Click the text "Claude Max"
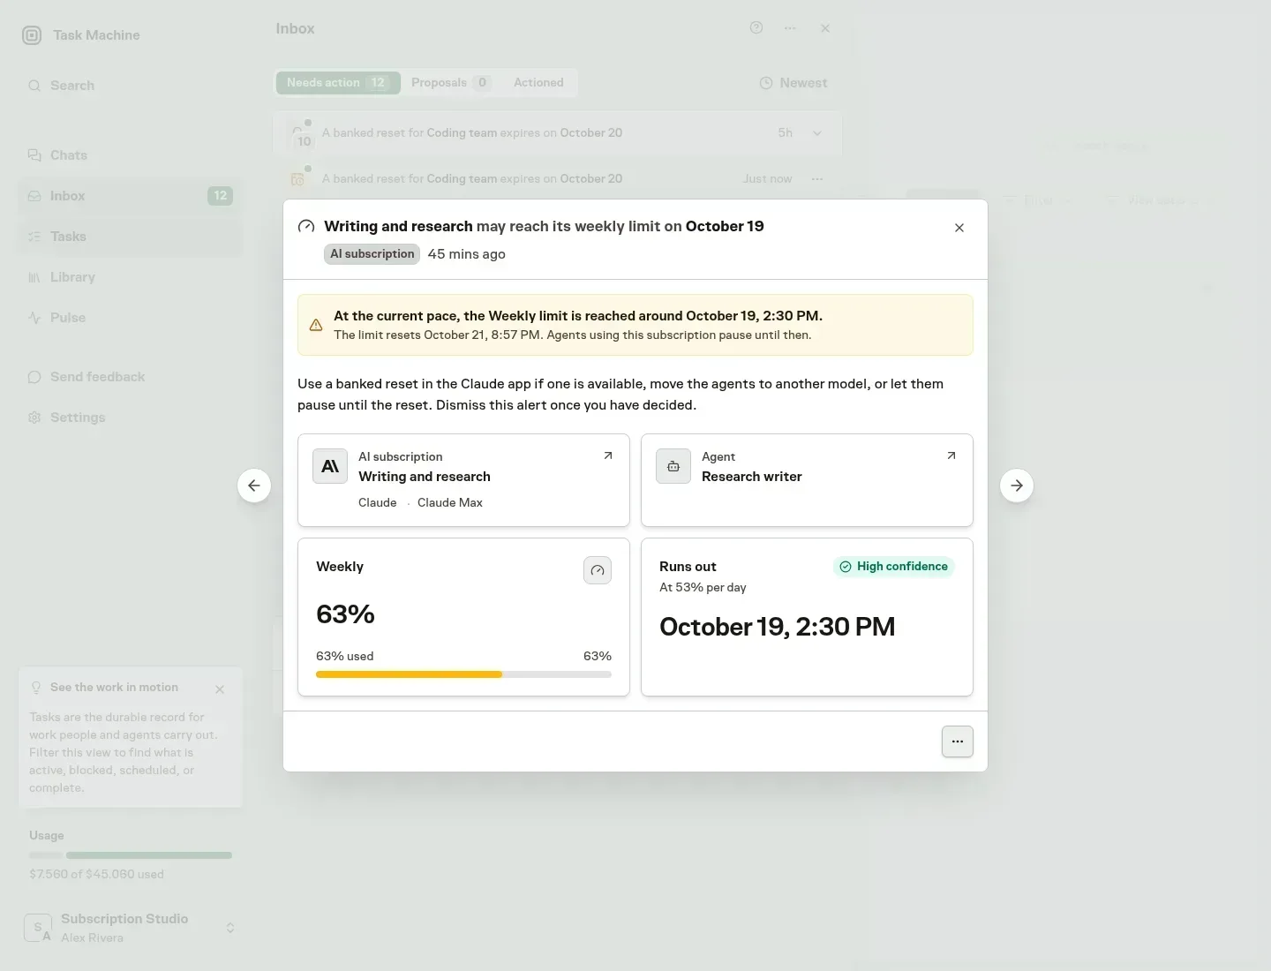1271x971 pixels. tap(450, 503)
